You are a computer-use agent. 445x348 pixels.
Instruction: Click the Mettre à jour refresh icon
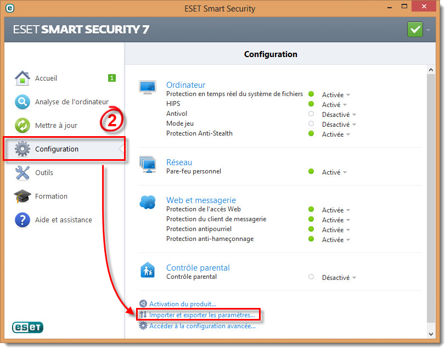coord(22,125)
